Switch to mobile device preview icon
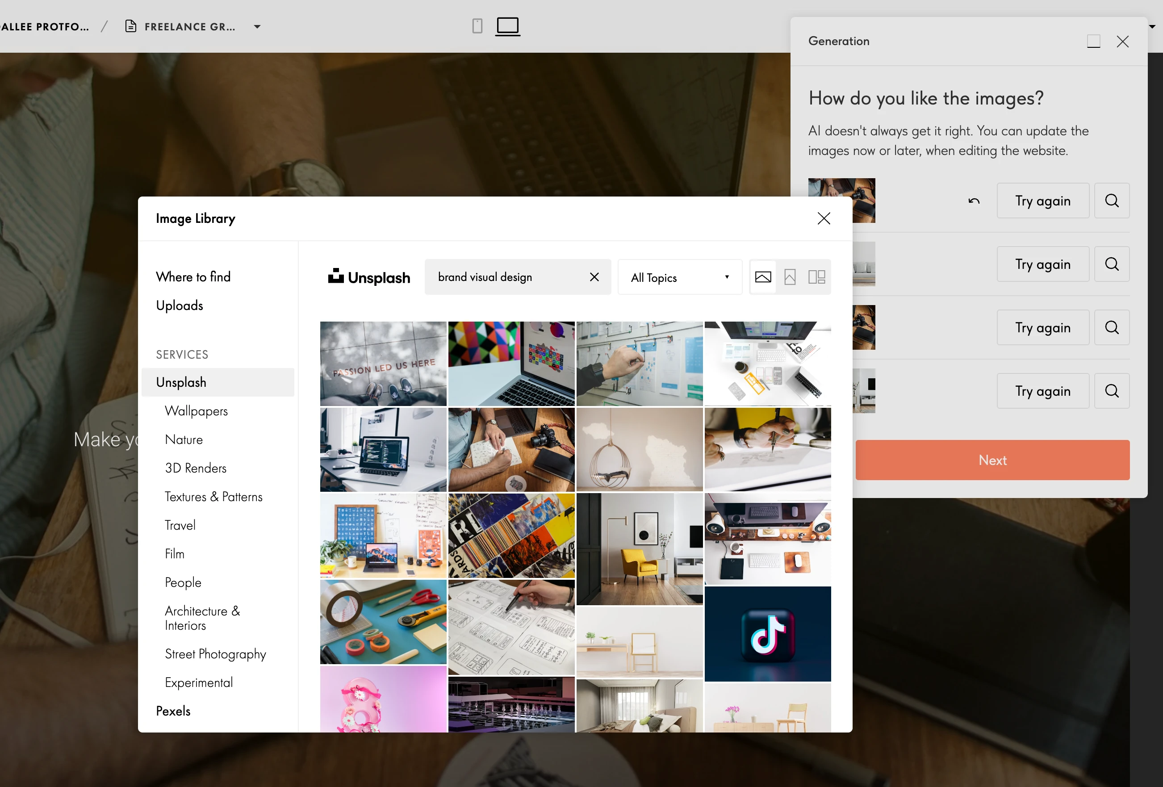The width and height of the screenshot is (1163, 787). (477, 26)
